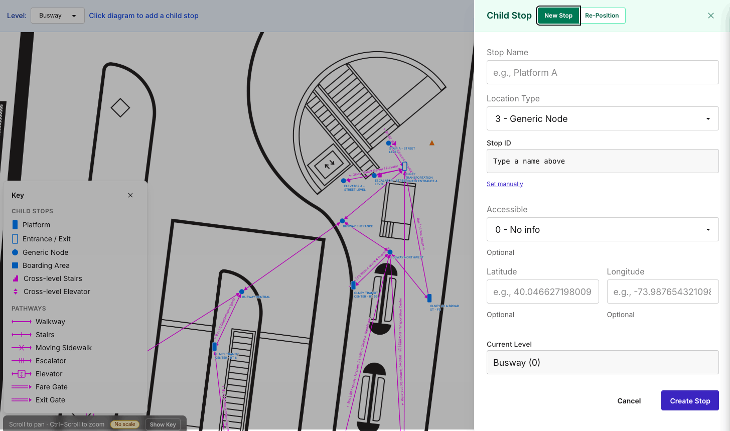Click the Stop Name input field
Image resolution: width=730 pixels, height=431 pixels.
point(603,72)
